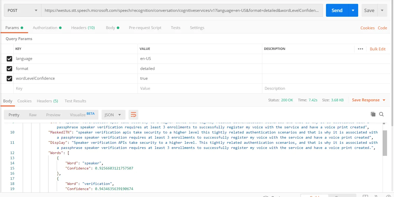Click Bulk Edit for query params
Screen dimensions: 394x197
pyautogui.click(x=378, y=49)
